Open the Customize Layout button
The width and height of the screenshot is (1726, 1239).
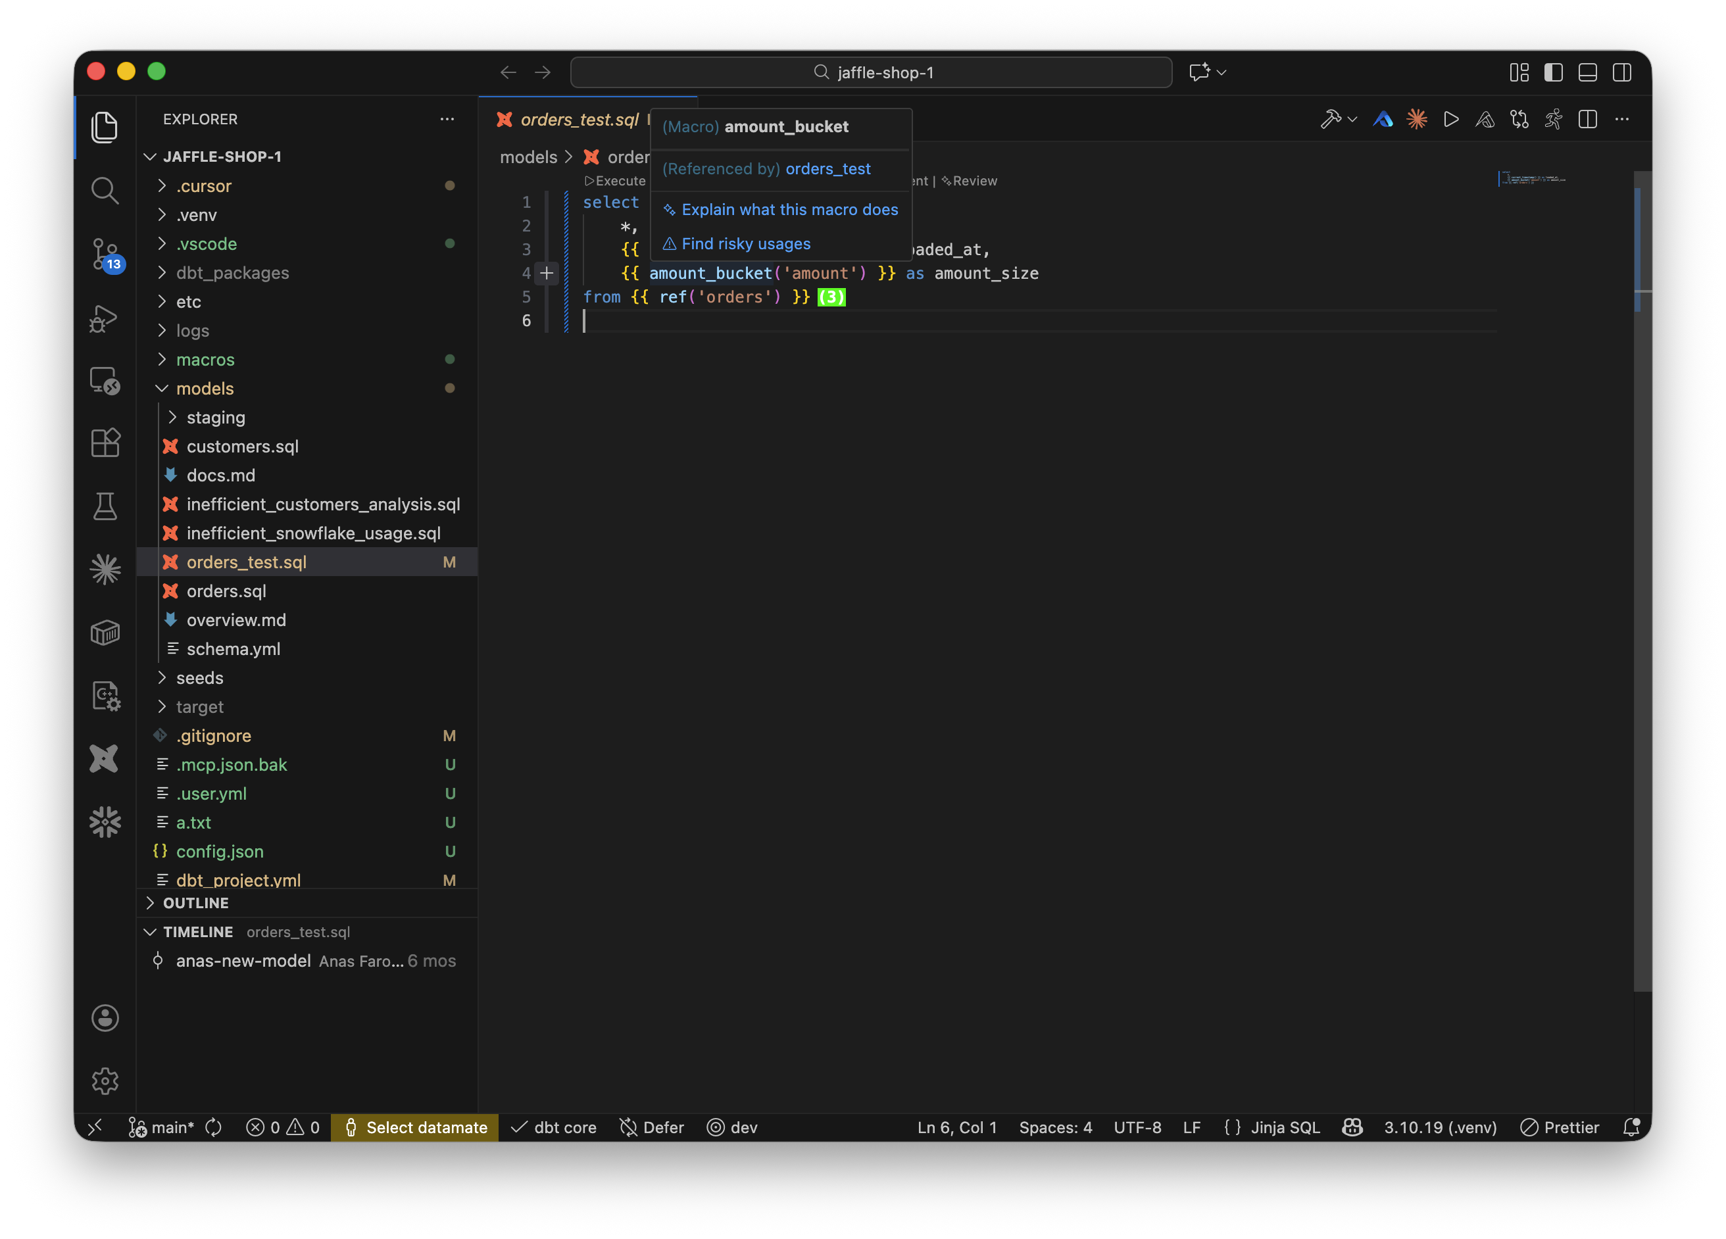(1519, 72)
